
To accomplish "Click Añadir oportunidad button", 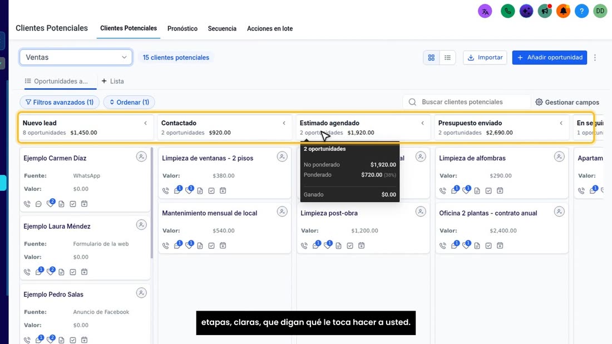I will tap(550, 57).
